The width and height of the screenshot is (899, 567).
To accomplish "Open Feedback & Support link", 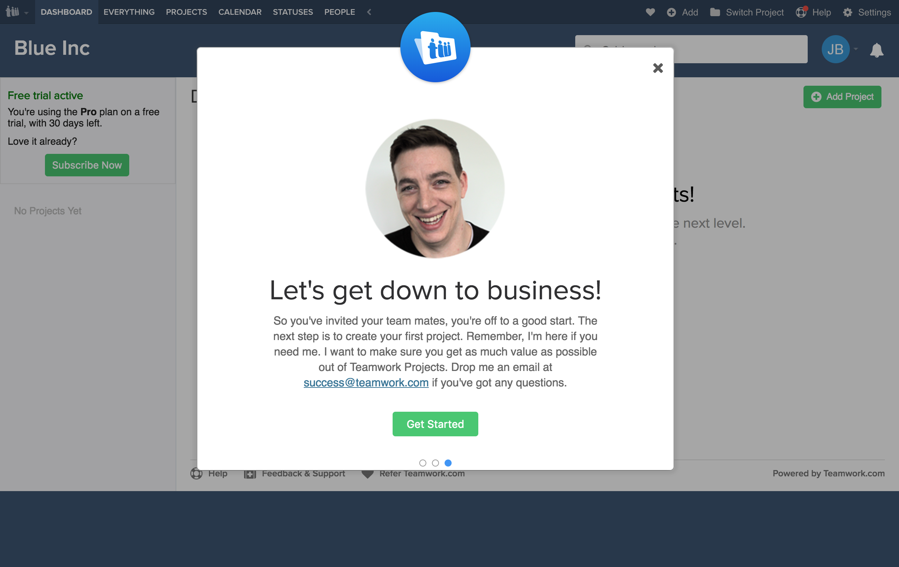I will pyautogui.click(x=294, y=473).
